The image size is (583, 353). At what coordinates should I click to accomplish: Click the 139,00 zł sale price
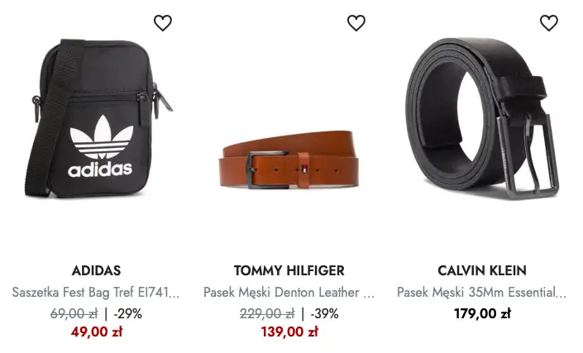289,332
